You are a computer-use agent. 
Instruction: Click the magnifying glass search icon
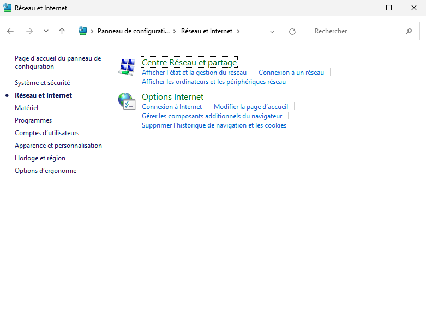[x=409, y=31]
